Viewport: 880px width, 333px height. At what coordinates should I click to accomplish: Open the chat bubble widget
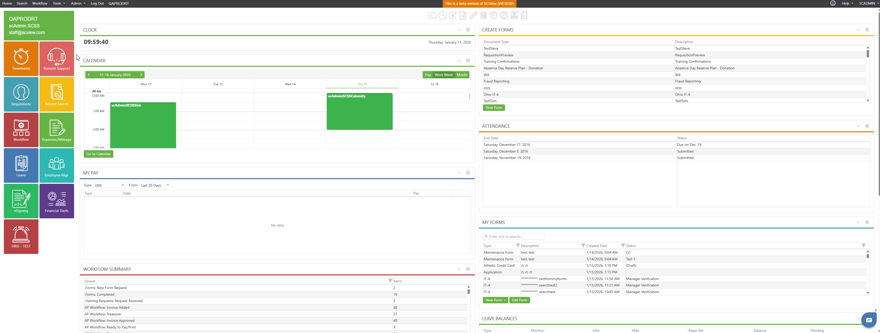(869, 320)
